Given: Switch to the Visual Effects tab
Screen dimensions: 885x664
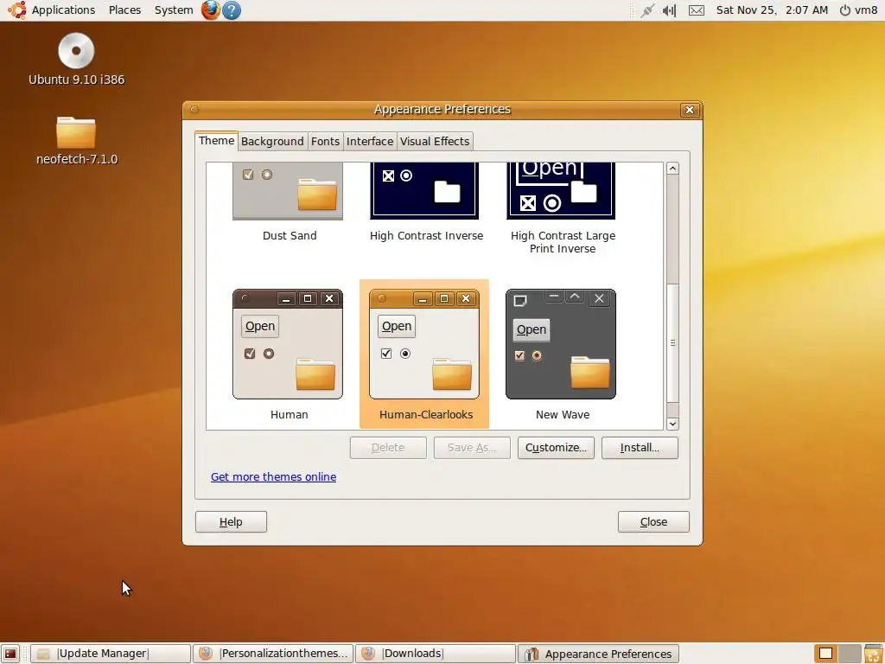Looking at the screenshot, I should tap(436, 141).
